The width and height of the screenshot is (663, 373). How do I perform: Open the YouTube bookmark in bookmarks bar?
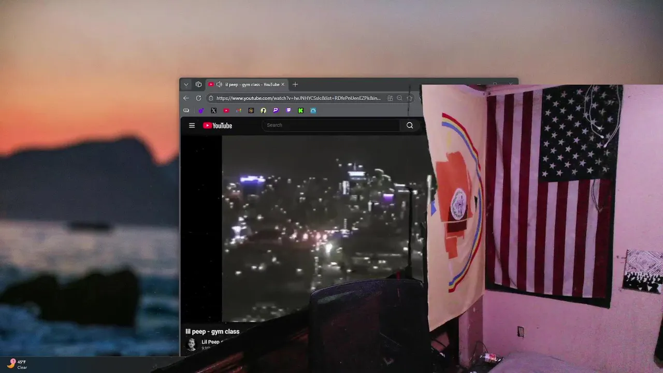(x=226, y=110)
